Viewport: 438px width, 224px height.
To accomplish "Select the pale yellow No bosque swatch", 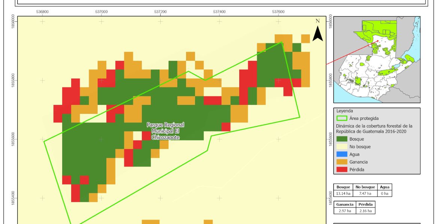I will [341, 147].
